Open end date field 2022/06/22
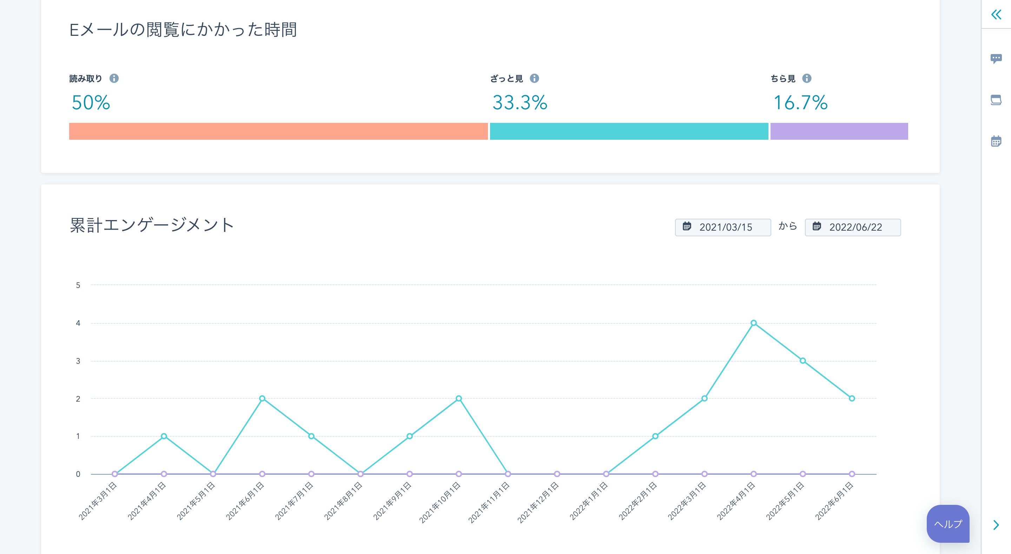 tap(853, 227)
